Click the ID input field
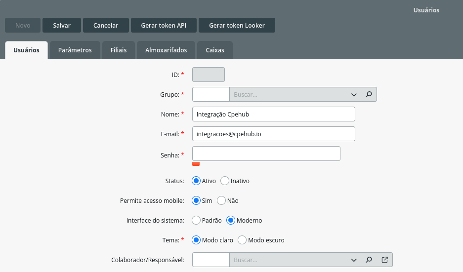 [209, 75]
